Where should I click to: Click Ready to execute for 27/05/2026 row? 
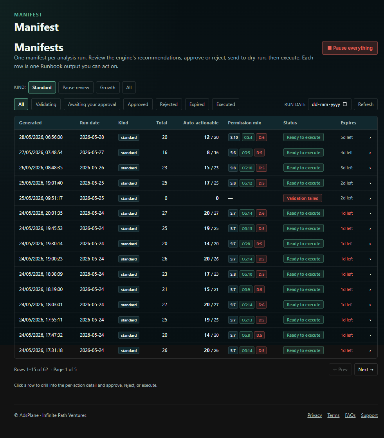tap(303, 153)
